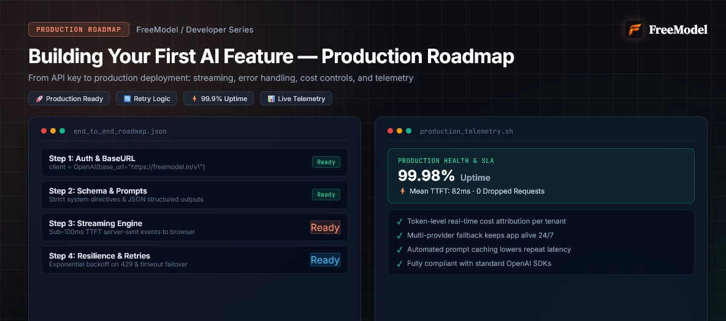Click the PRODUCTION ROADMAP badge
This screenshot has width=726, height=321.
click(x=78, y=29)
